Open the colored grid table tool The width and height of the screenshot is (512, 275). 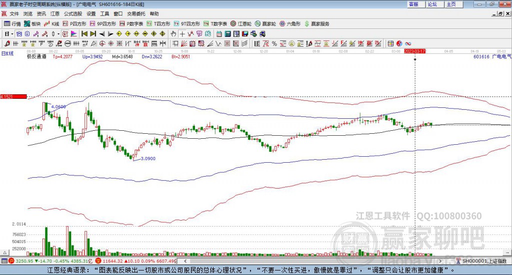point(390,43)
